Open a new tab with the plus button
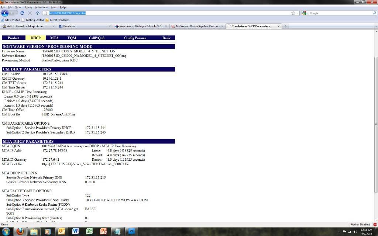This screenshot has height=236, width=378. tap(285, 26)
